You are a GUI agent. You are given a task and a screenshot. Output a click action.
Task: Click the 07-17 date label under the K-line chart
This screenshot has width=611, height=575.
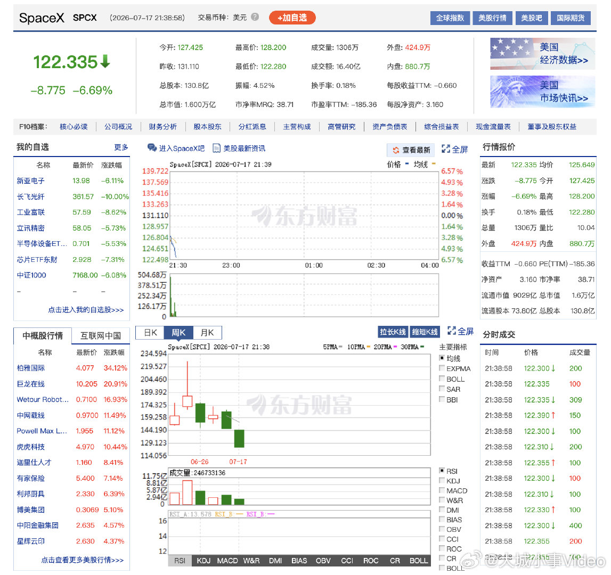238,462
